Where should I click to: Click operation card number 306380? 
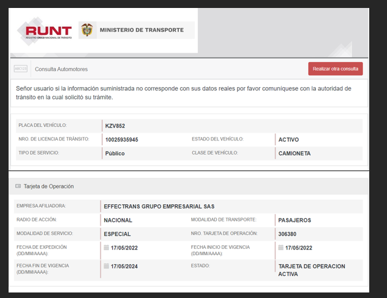(288, 234)
